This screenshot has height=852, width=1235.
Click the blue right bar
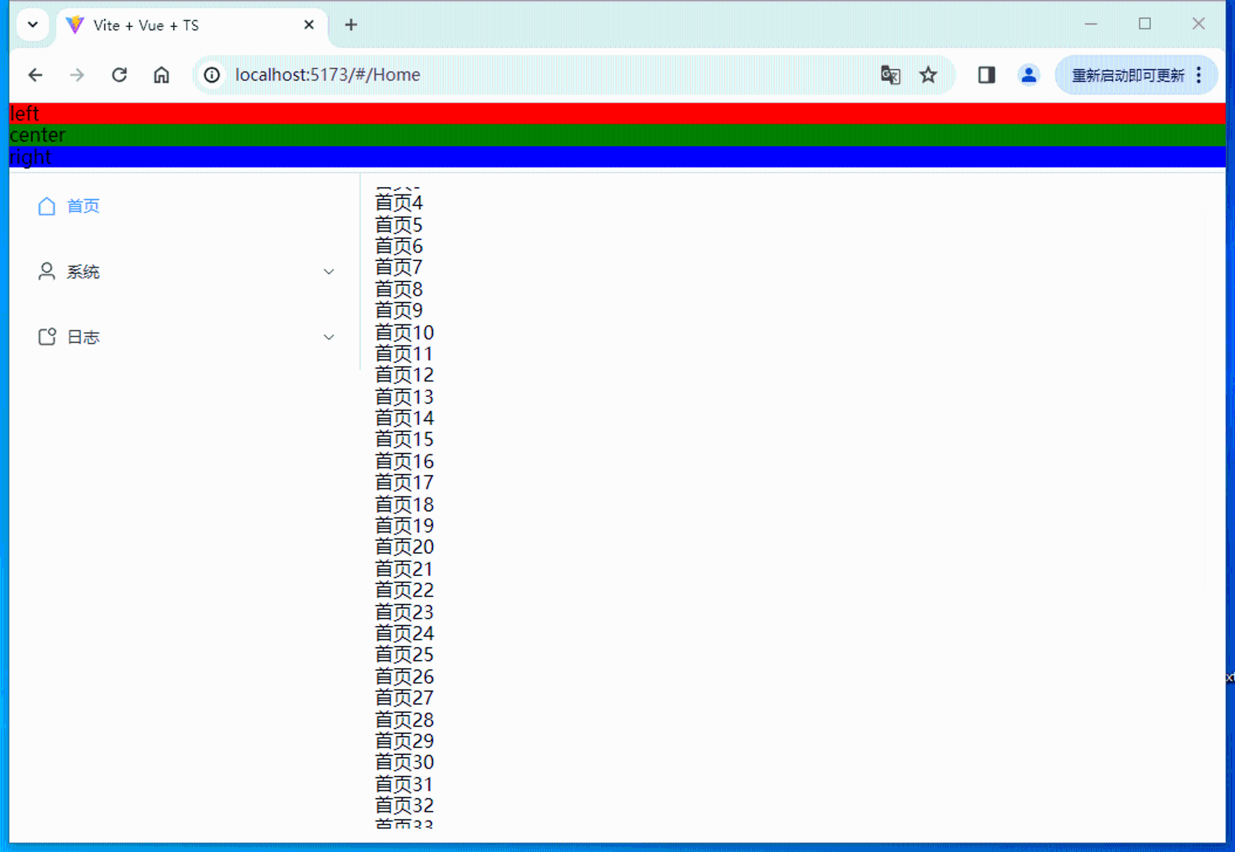point(617,157)
